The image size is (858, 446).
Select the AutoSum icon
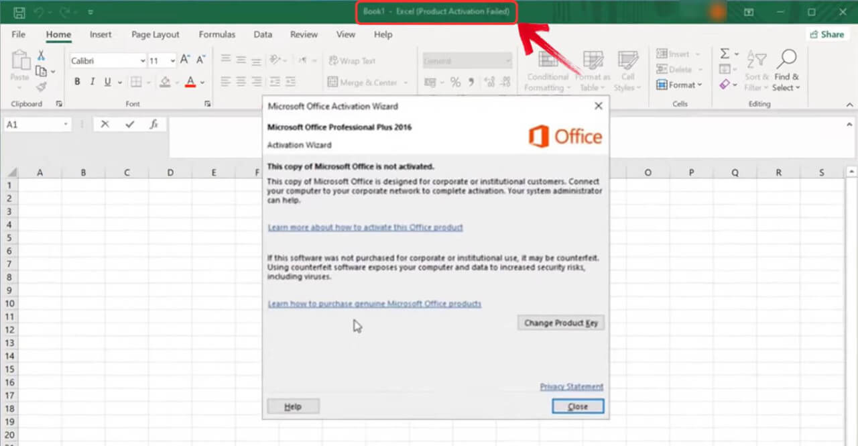point(725,54)
